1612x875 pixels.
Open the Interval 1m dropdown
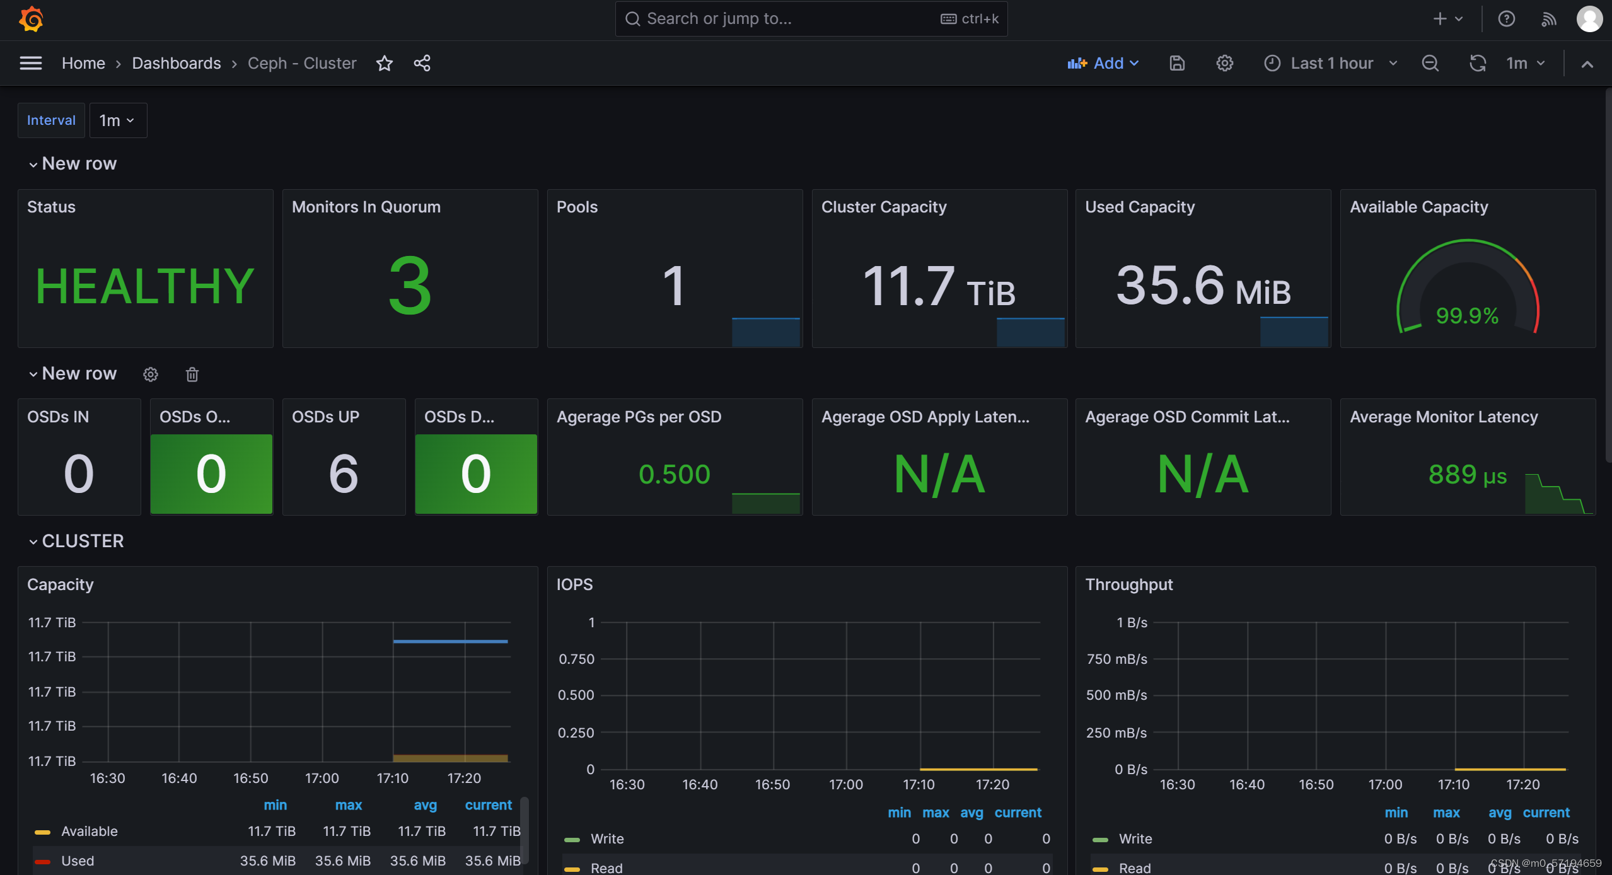click(117, 120)
